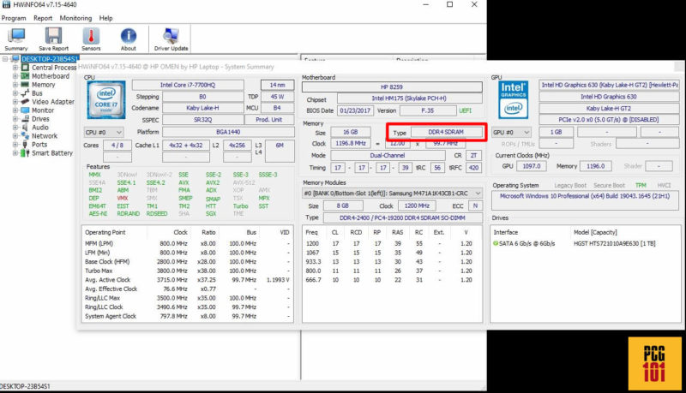
Task: Expand the Smart Battery tree node
Action: [15, 153]
